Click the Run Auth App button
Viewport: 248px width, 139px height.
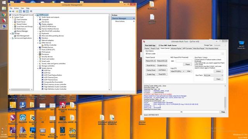(150, 46)
